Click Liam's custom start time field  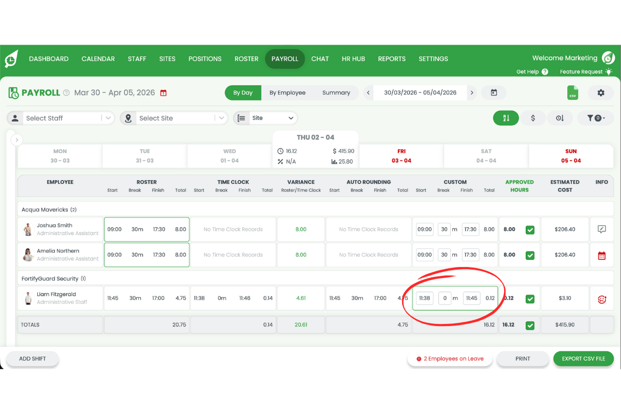click(425, 298)
